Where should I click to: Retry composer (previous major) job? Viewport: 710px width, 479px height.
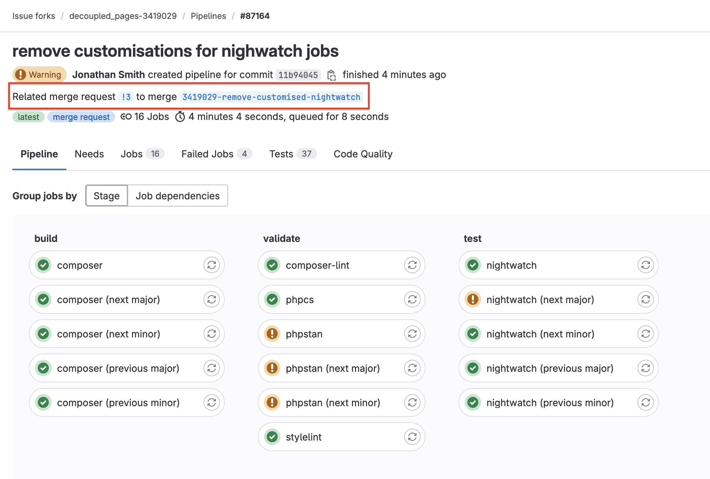[x=211, y=368]
